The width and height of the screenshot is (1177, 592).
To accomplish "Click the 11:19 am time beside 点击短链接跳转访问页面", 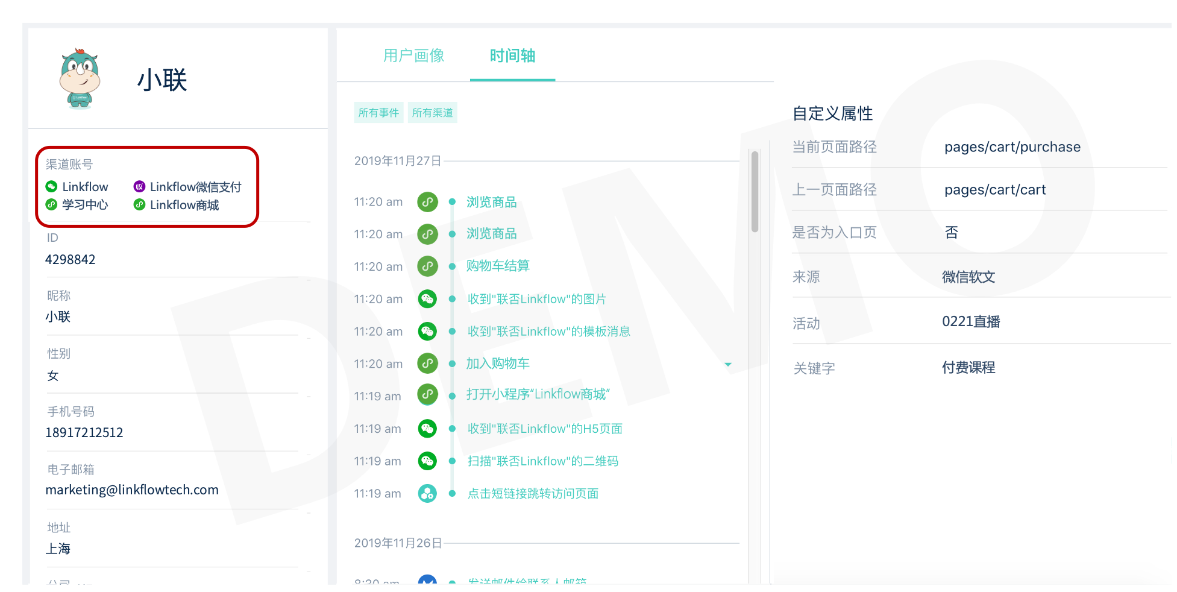I will pos(378,494).
